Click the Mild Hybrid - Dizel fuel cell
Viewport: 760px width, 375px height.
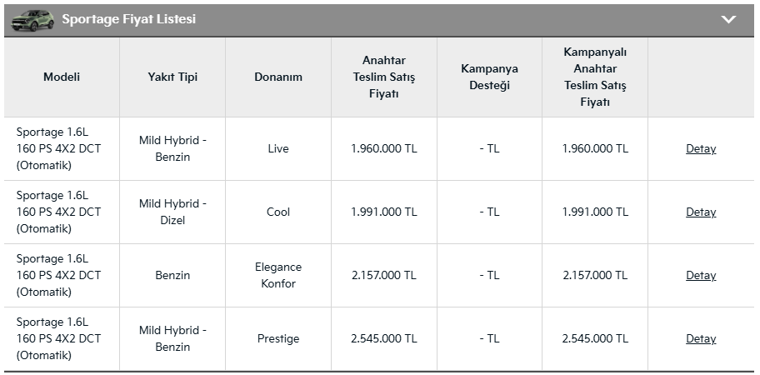click(x=172, y=212)
